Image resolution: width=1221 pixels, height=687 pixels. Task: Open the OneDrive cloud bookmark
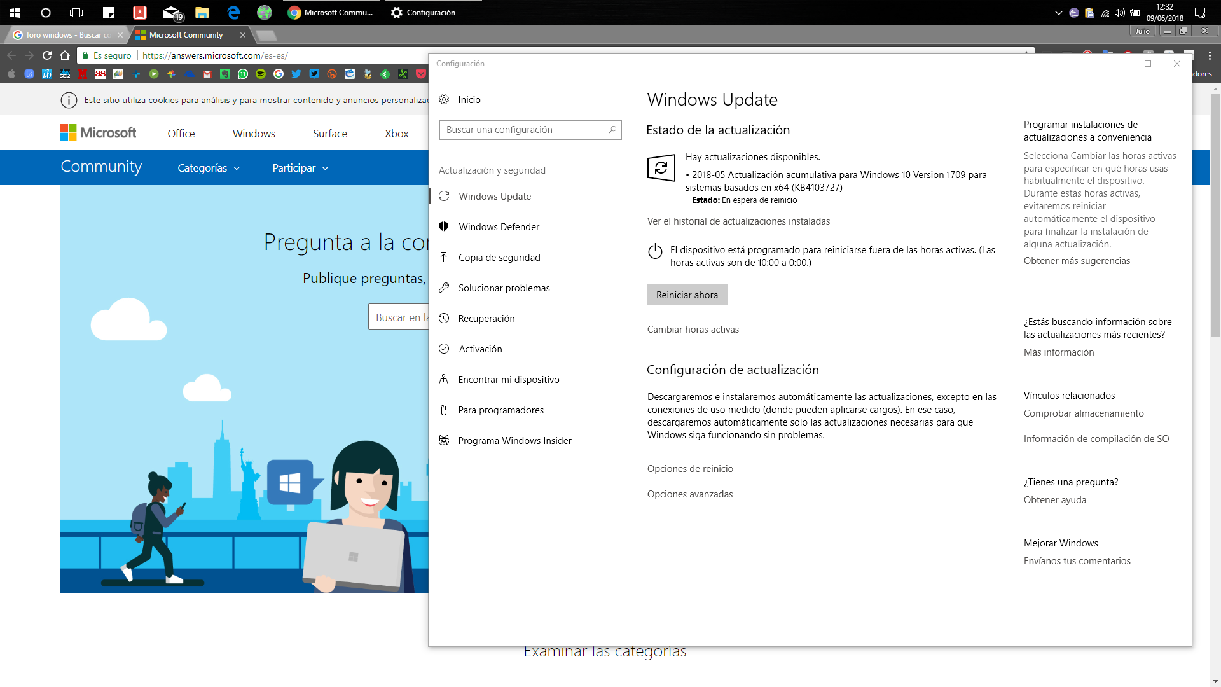point(190,74)
